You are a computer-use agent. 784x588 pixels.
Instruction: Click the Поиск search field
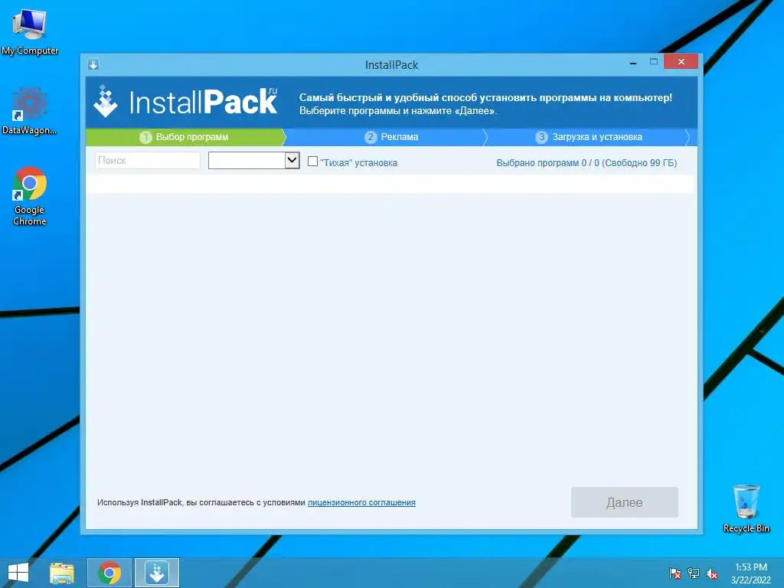pos(148,161)
